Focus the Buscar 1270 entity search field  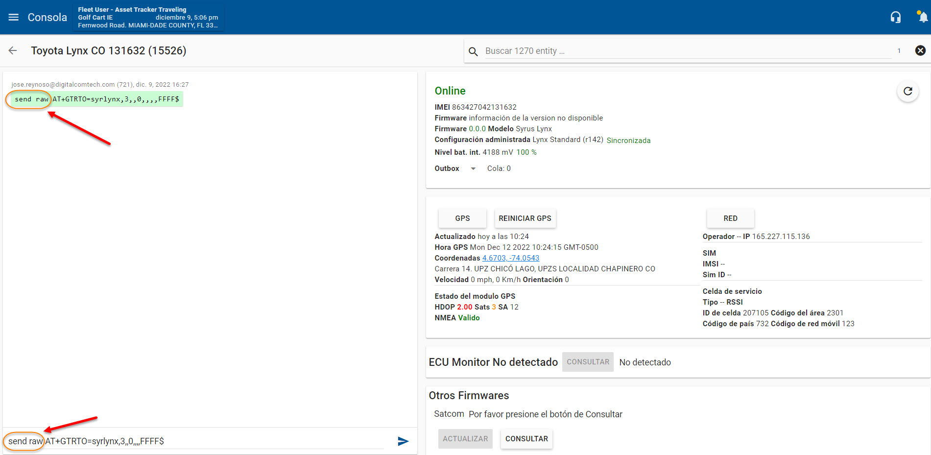pos(686,51)
